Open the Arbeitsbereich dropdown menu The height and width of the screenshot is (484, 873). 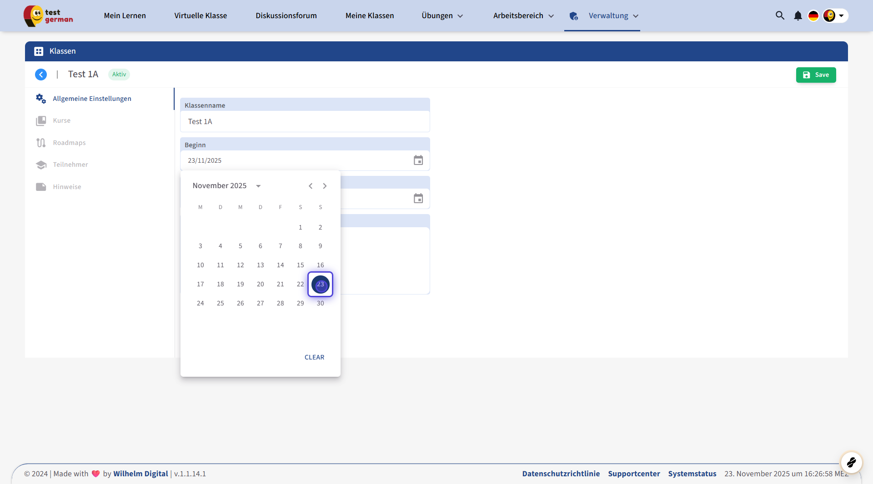(x=523, y=16)
